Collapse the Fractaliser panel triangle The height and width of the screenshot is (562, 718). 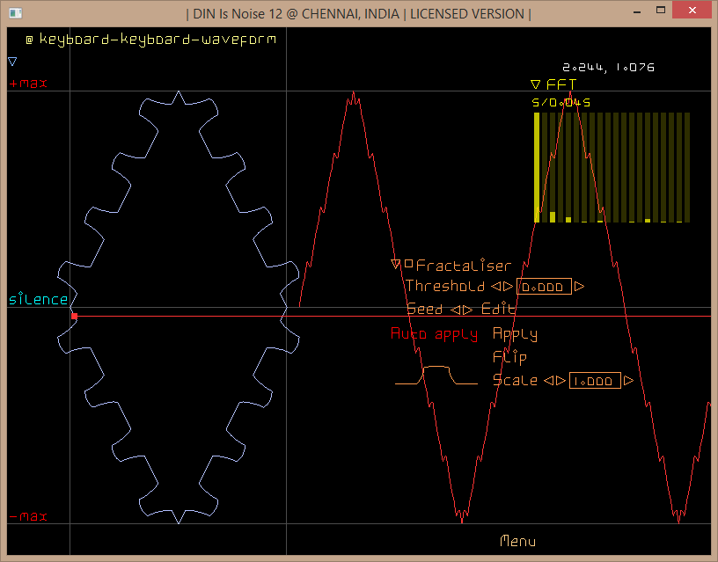pyautogui.click(x=396, y=265)
